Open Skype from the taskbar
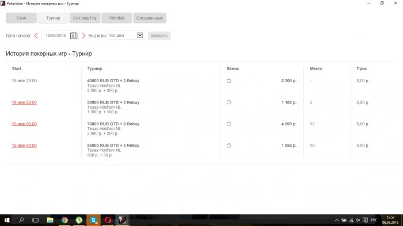This screenshot has height=226, width=403. pyautogui.click(x=93, y=220)
